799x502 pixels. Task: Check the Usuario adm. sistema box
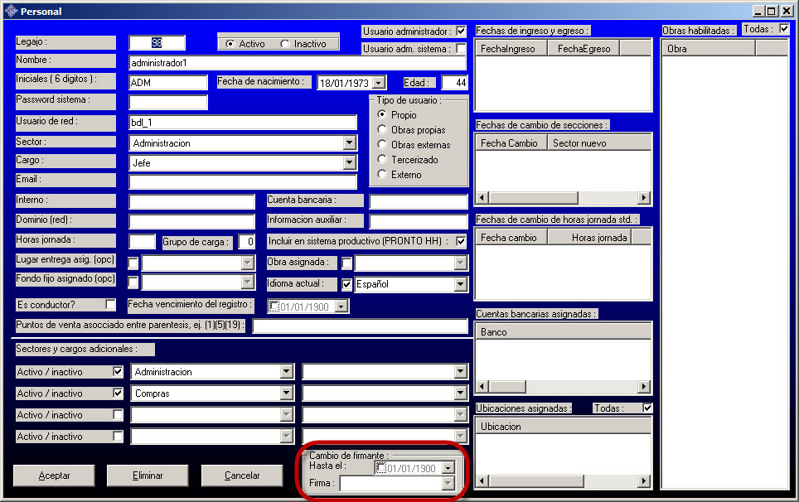point(462,49)
